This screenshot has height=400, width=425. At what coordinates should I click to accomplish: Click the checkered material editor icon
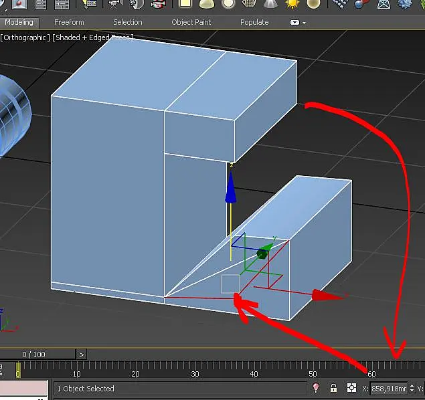tap(341, 4)
